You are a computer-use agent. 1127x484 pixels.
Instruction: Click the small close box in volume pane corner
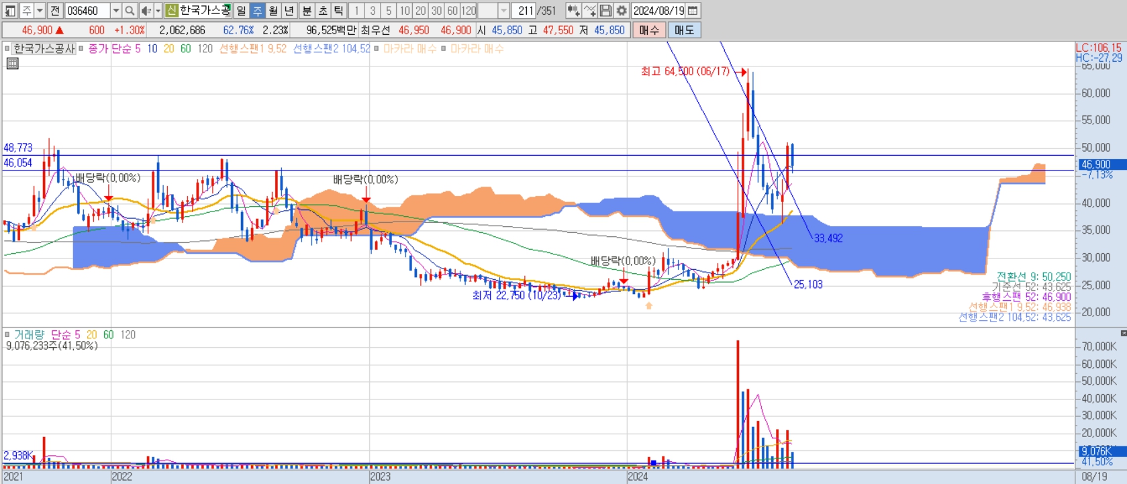click(x=1123, y=333)
